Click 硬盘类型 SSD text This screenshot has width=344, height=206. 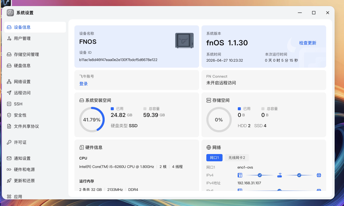tap(124, 126)
